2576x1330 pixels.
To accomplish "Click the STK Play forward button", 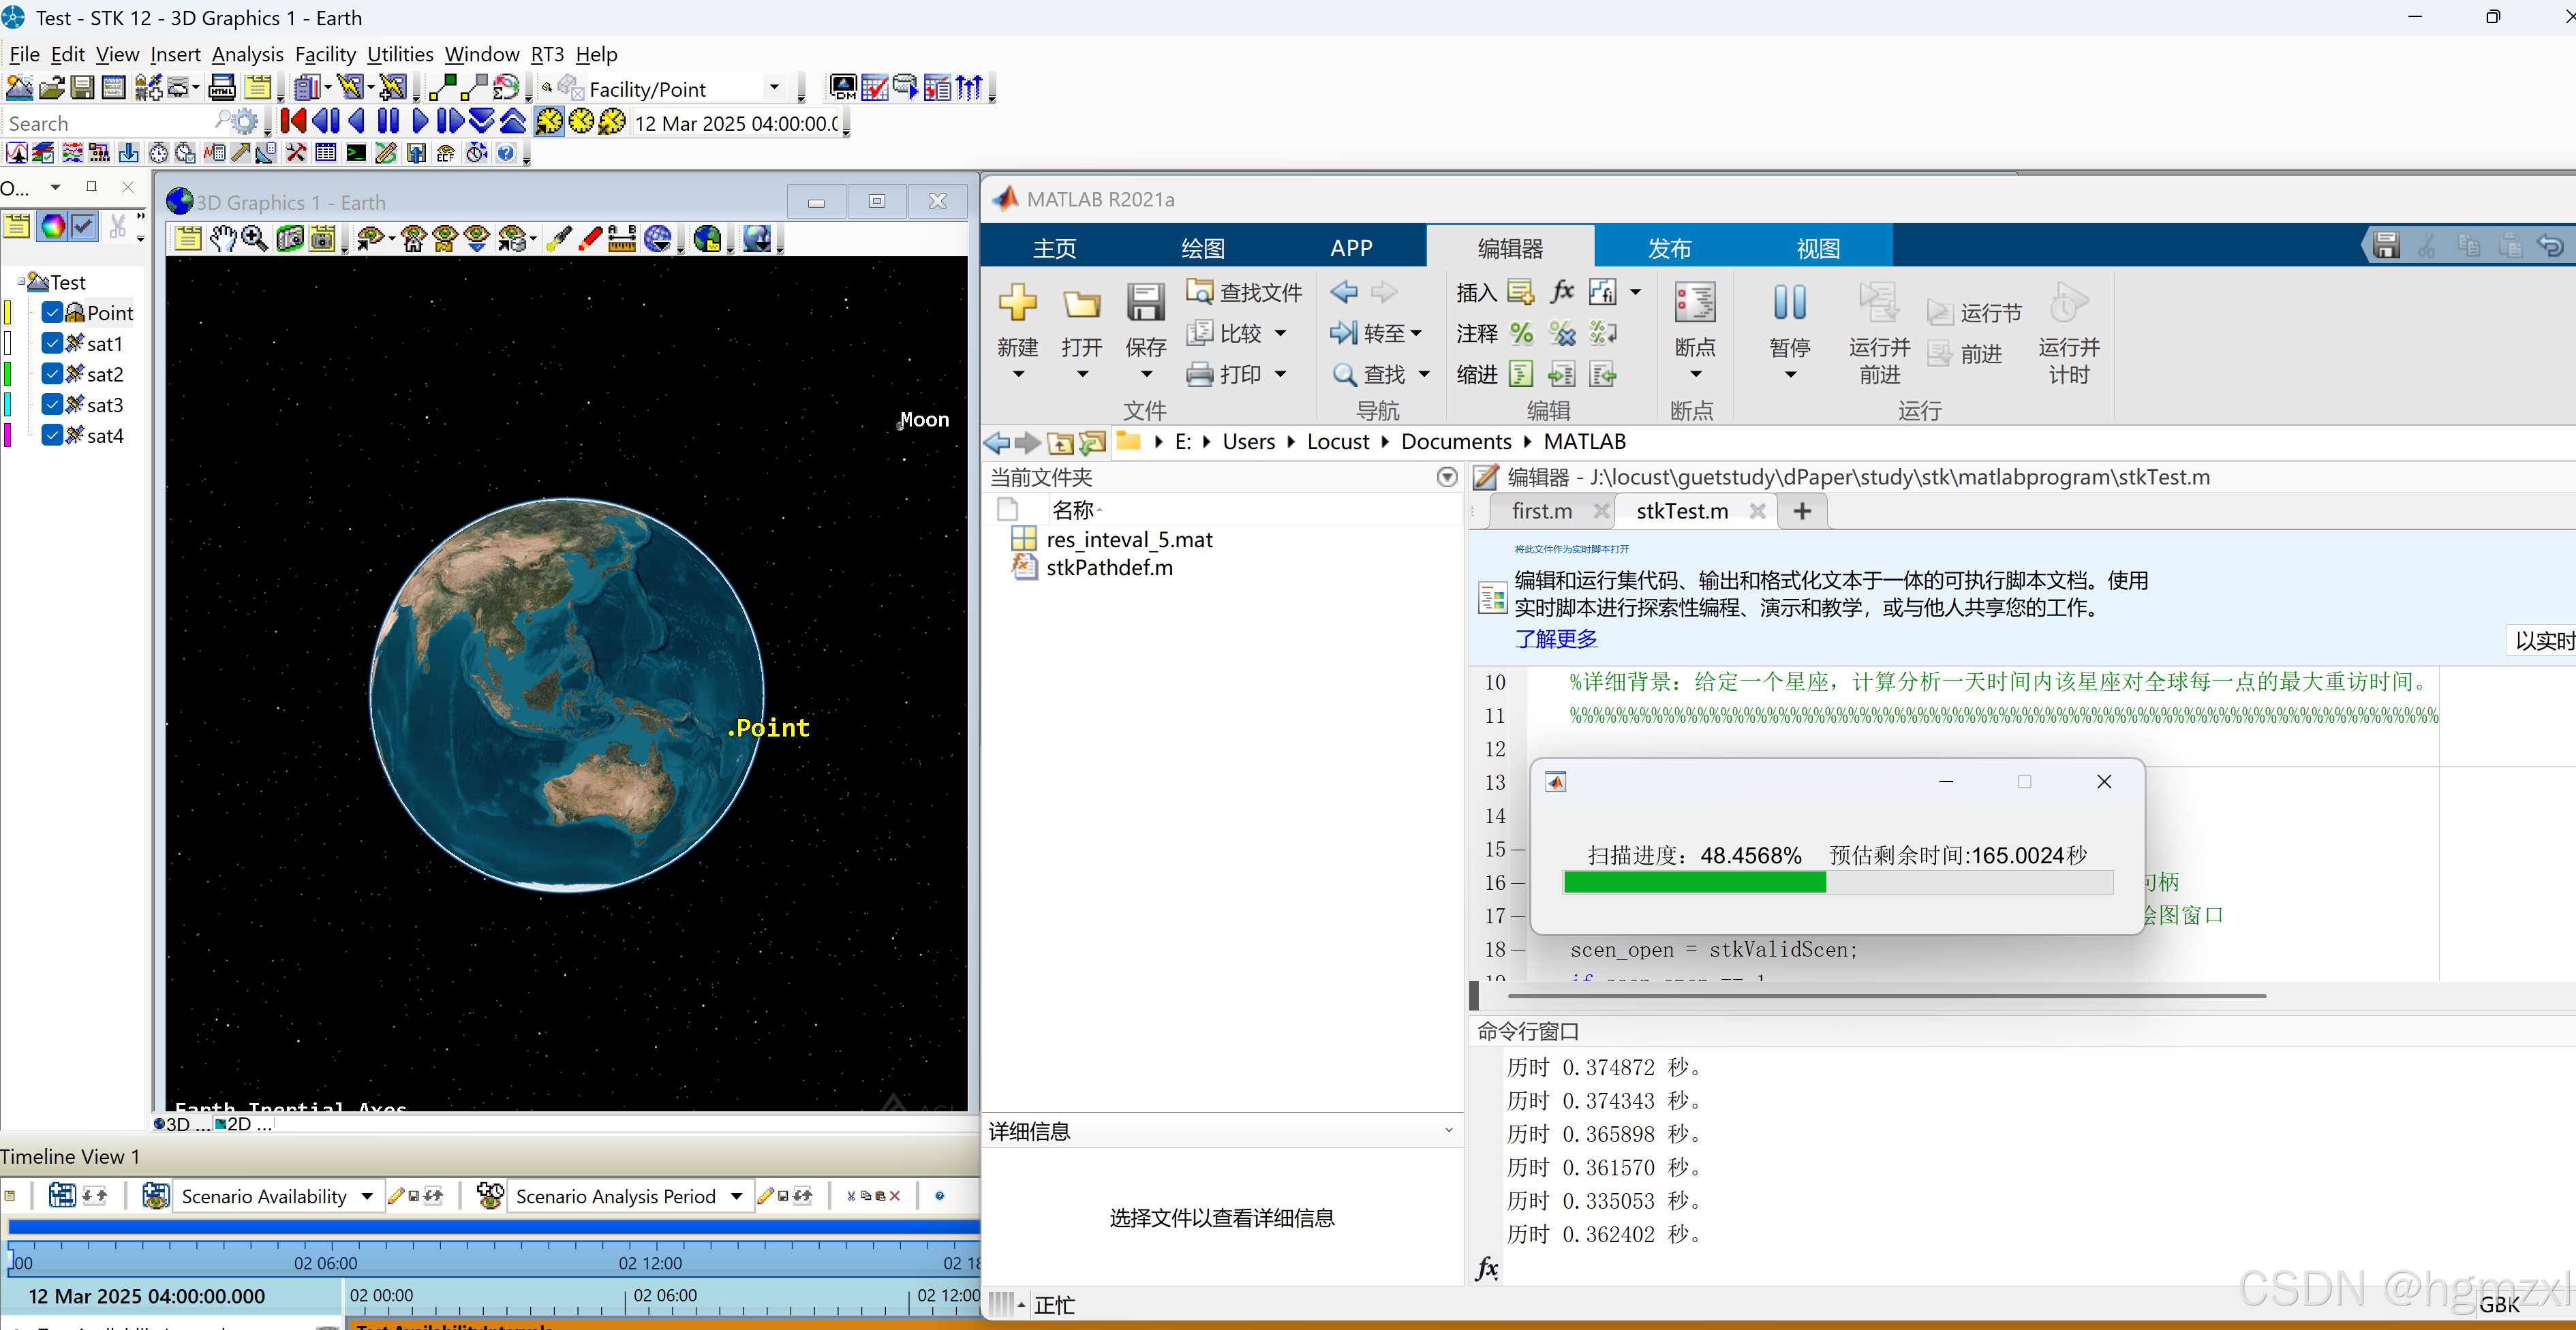I will tap(420, 122).
